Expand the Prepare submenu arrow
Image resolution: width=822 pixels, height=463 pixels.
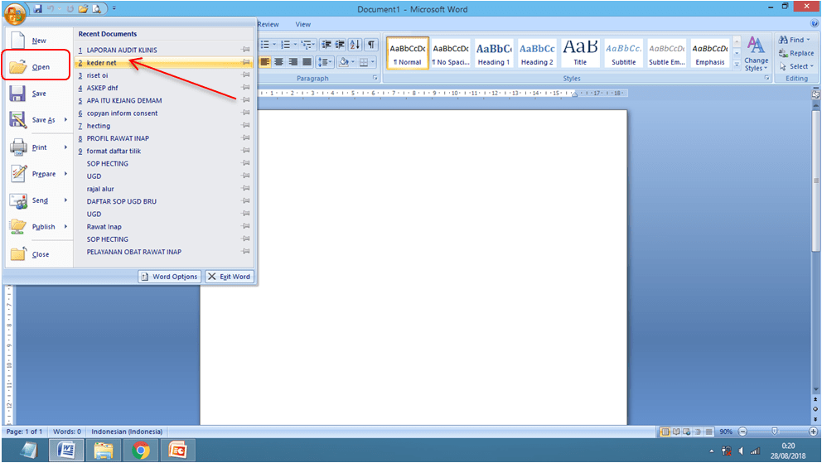coord(65,173)
